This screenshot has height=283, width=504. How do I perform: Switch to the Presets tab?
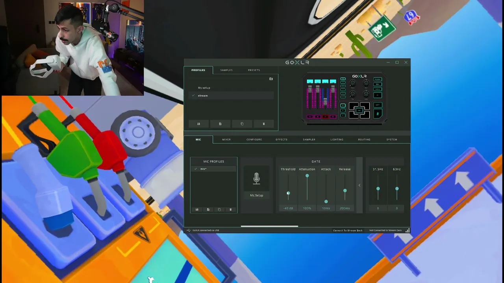point(254,70)
